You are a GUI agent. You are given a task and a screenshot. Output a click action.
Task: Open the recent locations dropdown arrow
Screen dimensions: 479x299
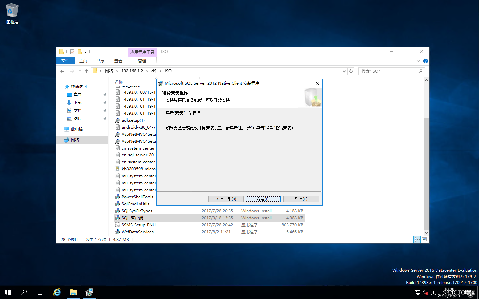pos(80,71)
